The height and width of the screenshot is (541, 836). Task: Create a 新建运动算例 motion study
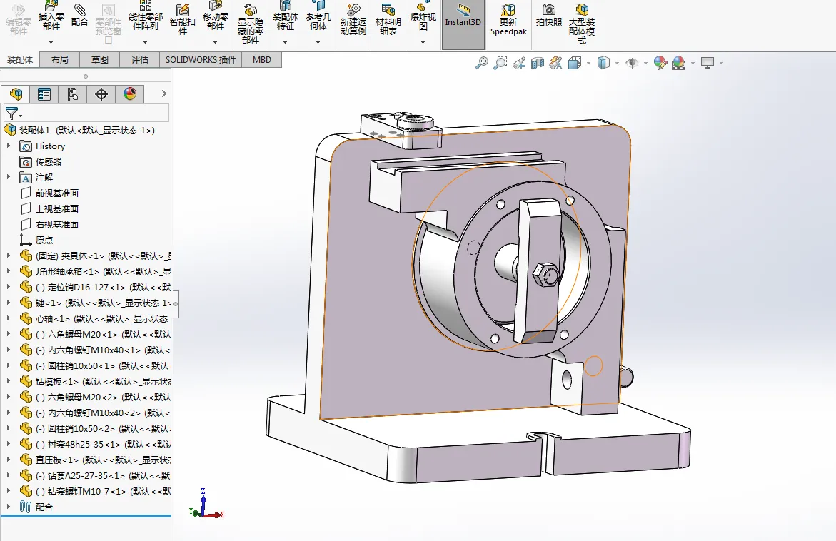tap(353, 19)
